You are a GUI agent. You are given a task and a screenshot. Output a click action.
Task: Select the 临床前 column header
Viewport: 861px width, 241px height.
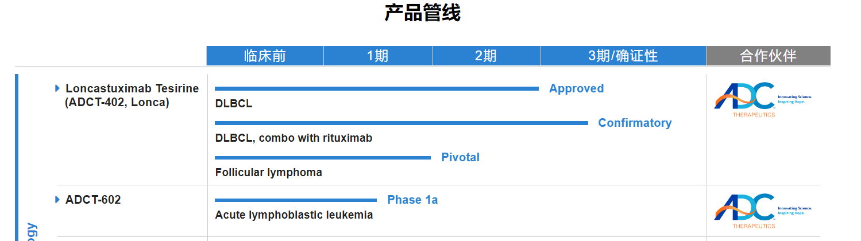tap(265, 56)
